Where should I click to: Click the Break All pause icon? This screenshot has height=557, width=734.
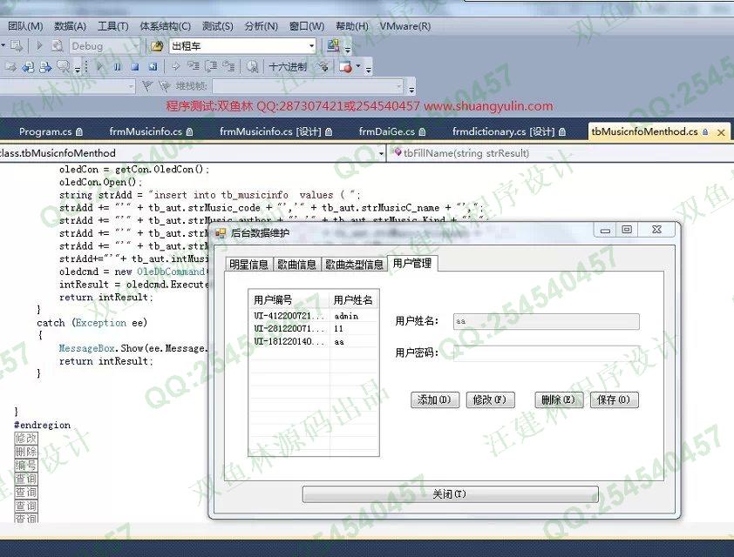coord(117,67)
